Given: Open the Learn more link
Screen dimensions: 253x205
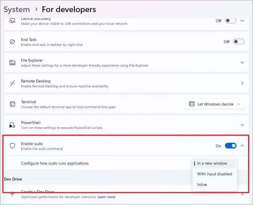Looking at the screenshot, I should 106,197.
